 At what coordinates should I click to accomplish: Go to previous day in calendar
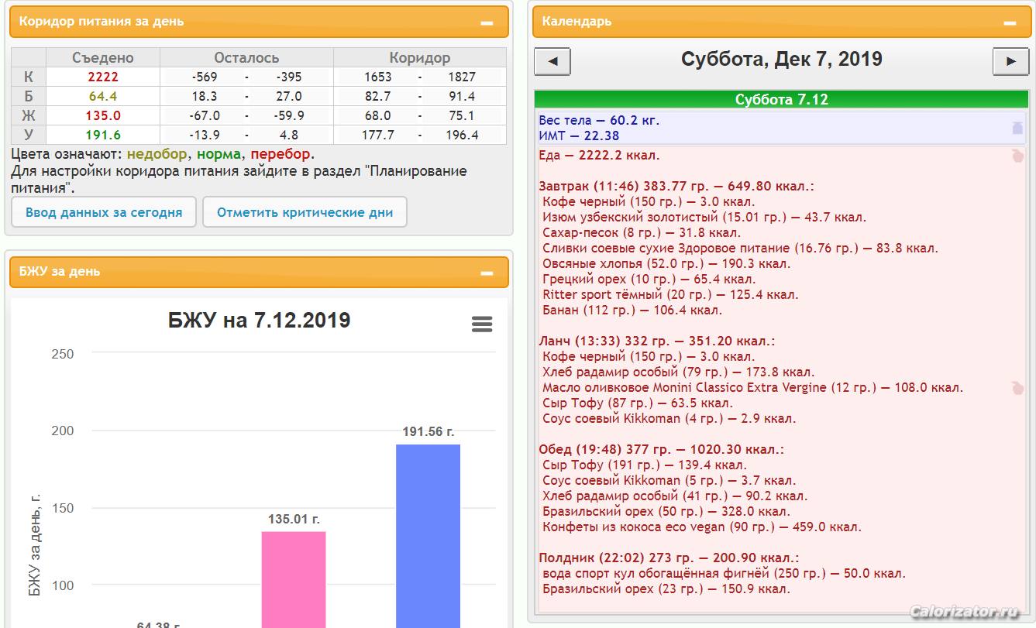[x=552, y=61]
